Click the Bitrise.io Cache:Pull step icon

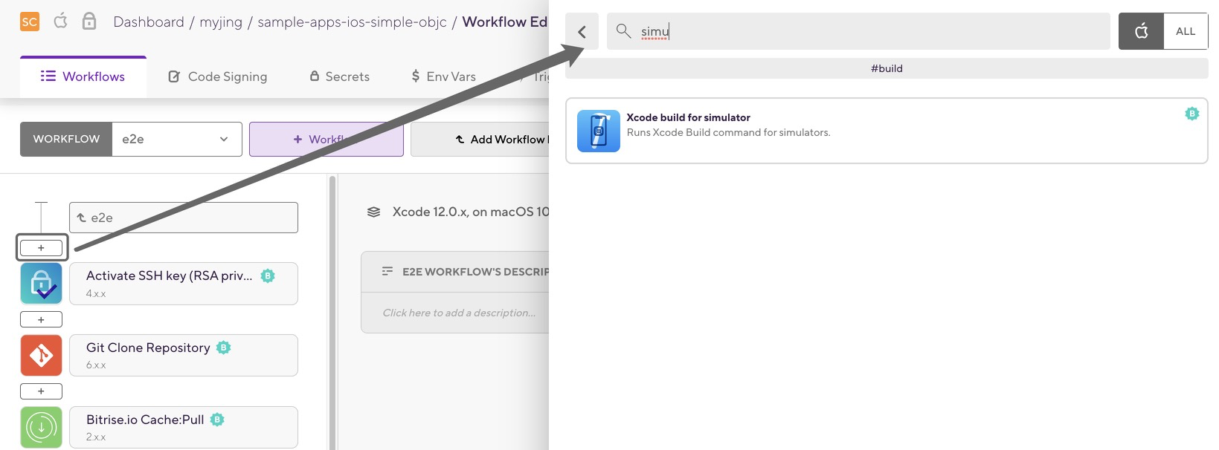tap(42, 427)
